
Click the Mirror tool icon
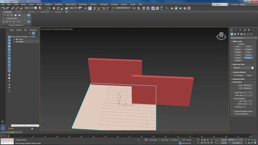tap(134, 8)
